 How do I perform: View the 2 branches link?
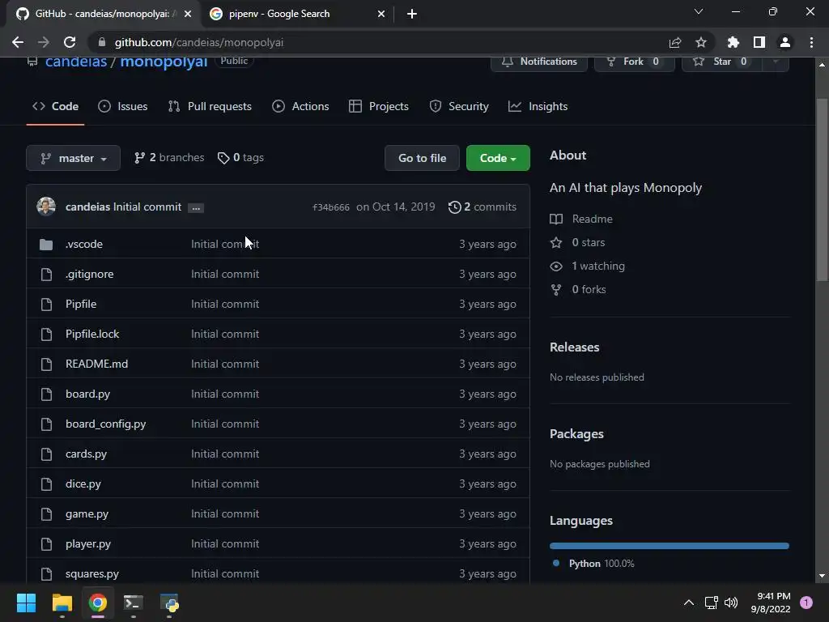point(169,158)
